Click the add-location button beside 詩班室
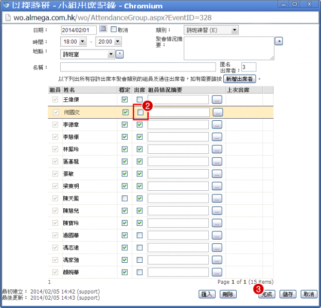 tap(119, 54)
